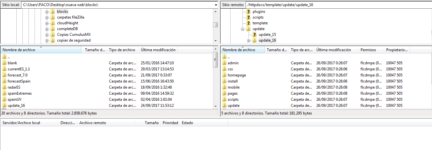Select the currentES_1.1 folder icon
This screenshot has height=150, width=432.
(x=4, y=69)
